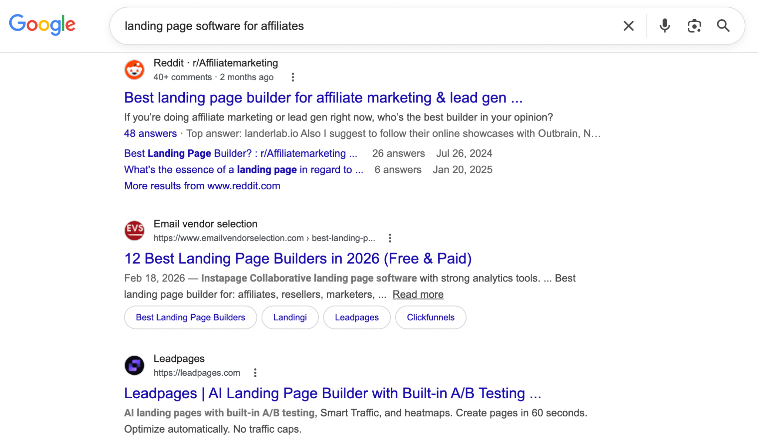
Task: Click the "Jul 26, 2024" date
Action: [x=464, y=153]
